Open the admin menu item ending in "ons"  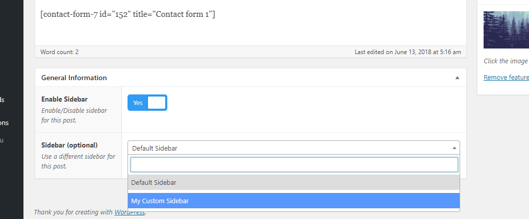click(x=4, y=123)
